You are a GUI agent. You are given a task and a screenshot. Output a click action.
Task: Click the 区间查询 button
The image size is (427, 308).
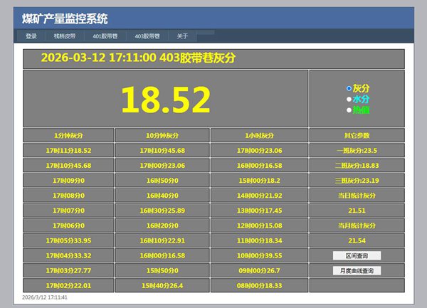[x=357, y=255]
